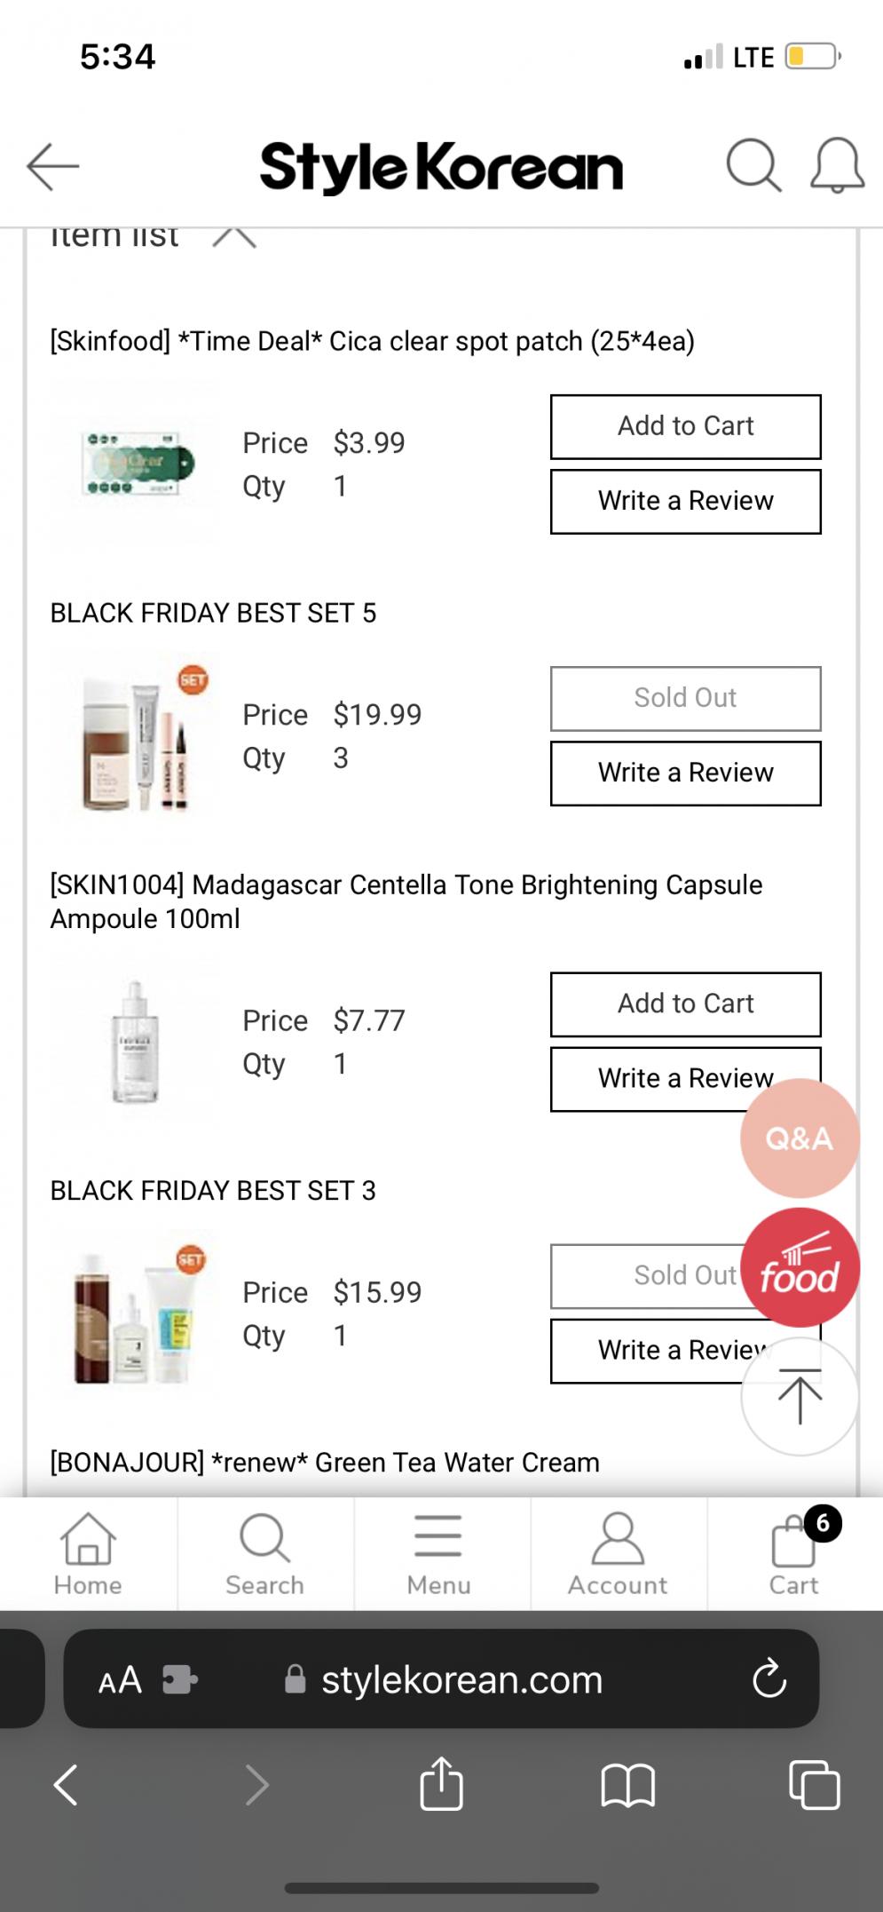Tap the stylekorean.com address bar
The width and height of the screenshot is (883, 1912).
point(461,1679)
